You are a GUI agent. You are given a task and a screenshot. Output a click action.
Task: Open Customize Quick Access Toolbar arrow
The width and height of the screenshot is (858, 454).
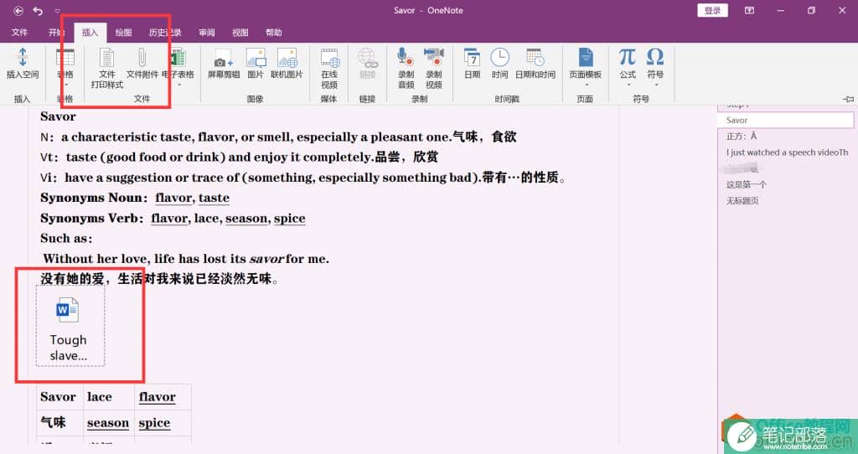pos(58,11)
